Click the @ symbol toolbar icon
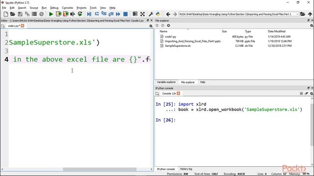The width and height of the screenshot is (314, 176). coord(41,14)
